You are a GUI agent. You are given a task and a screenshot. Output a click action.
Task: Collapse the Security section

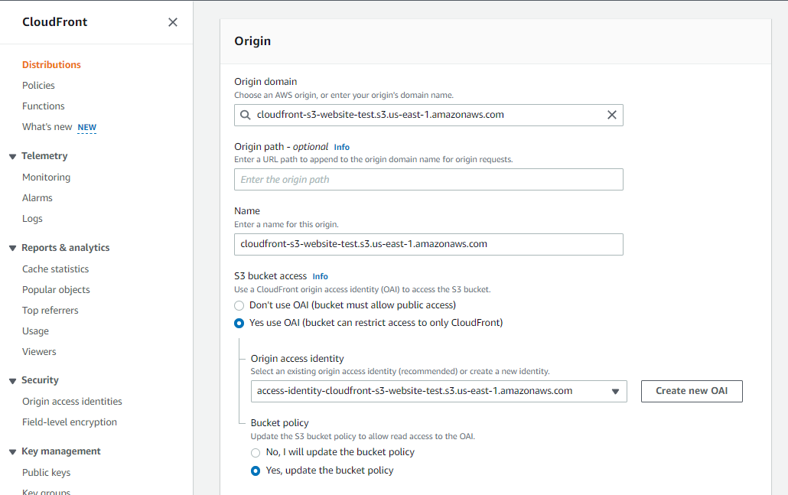[x=12, y=381]
